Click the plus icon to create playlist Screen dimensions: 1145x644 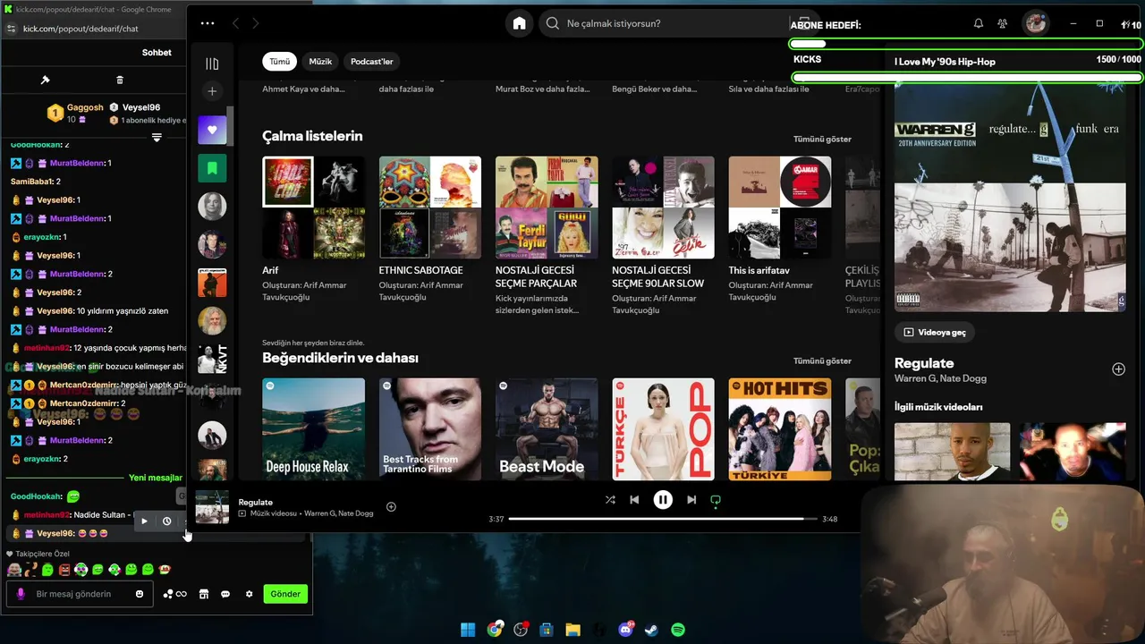(x=212, y=91)
